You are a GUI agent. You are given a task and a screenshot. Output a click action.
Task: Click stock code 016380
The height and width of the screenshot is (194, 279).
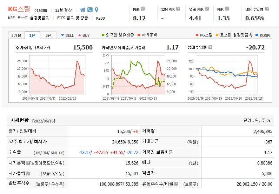[x=41, y=11]
